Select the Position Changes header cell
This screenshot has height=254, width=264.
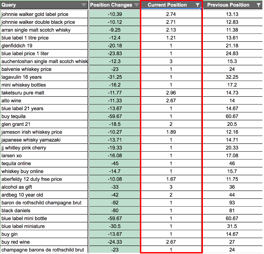pos(115,5)
